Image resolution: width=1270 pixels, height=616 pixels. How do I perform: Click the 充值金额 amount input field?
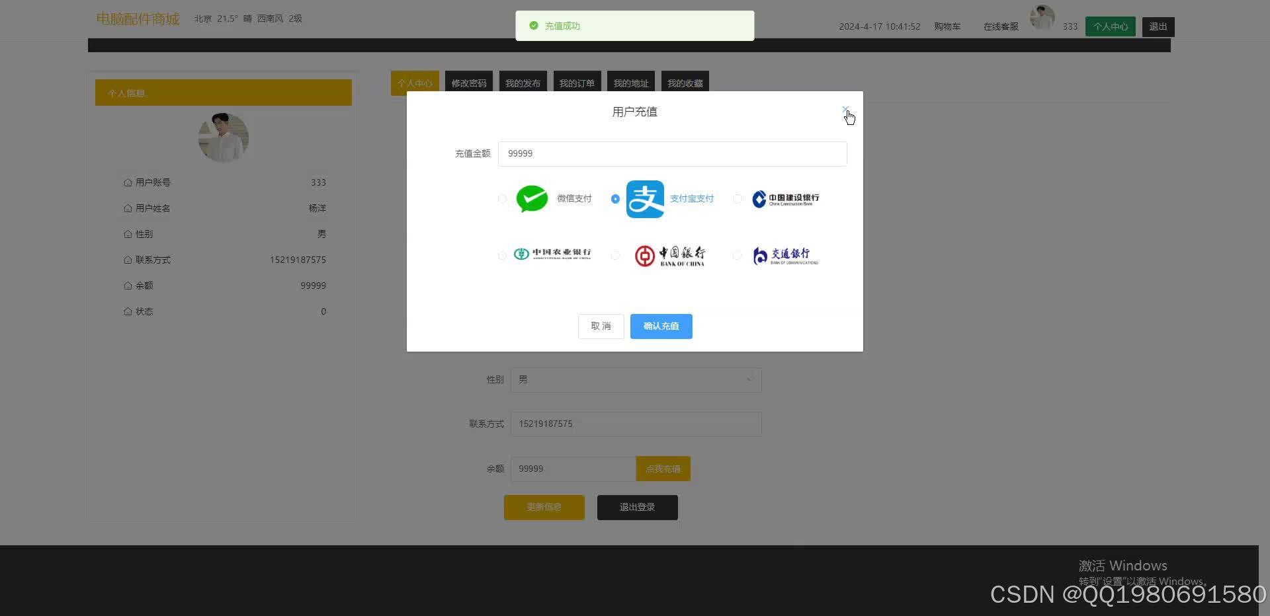tap(672, 153)
